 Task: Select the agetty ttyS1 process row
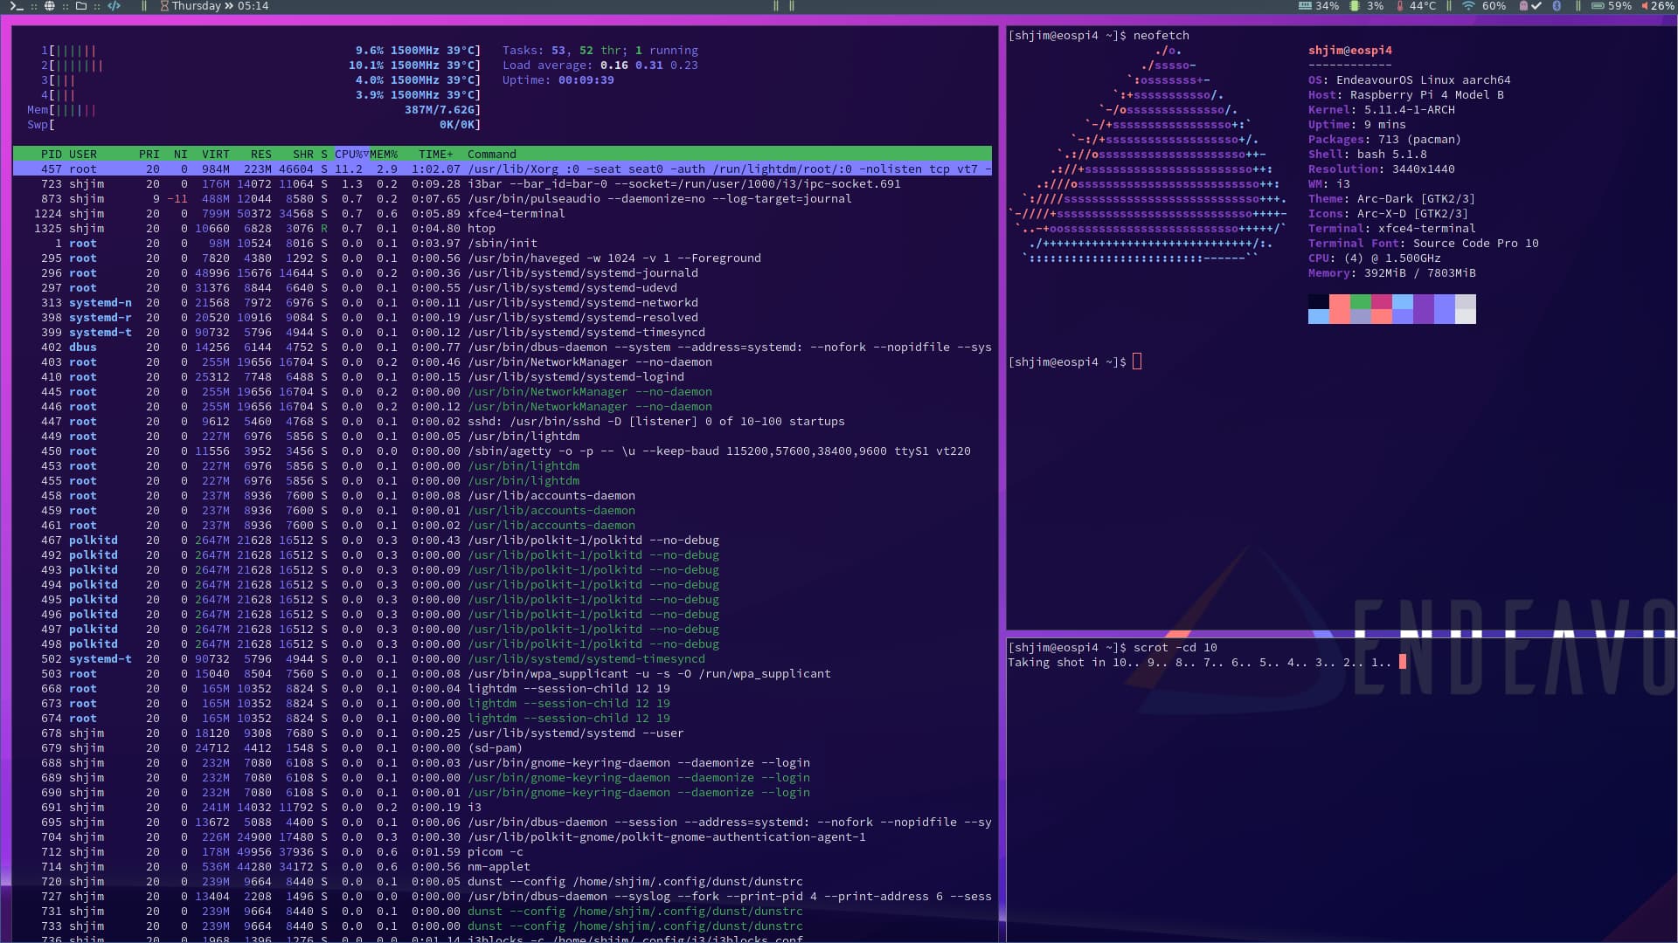point(503,451)
